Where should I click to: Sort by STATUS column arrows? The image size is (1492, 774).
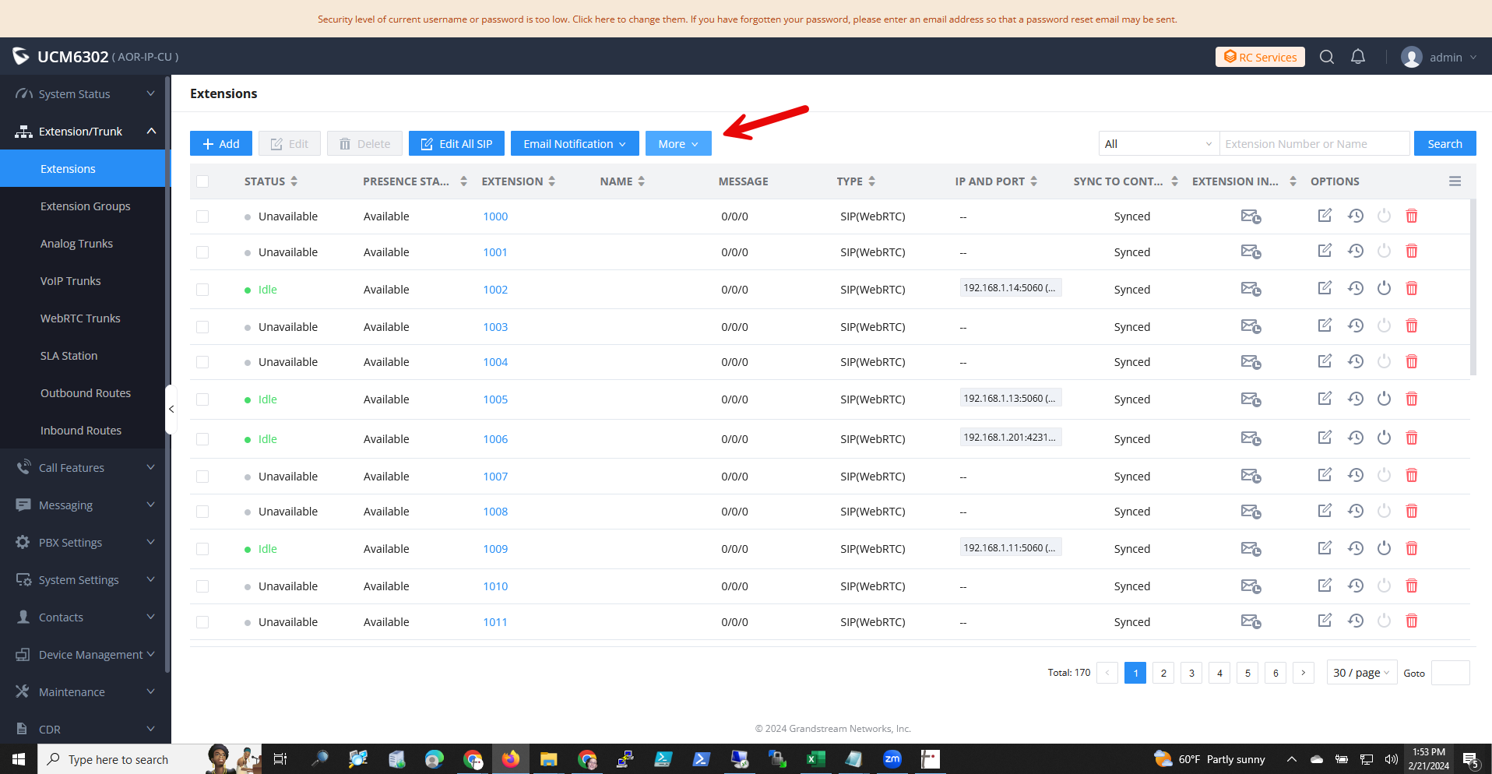click(294, 181)
